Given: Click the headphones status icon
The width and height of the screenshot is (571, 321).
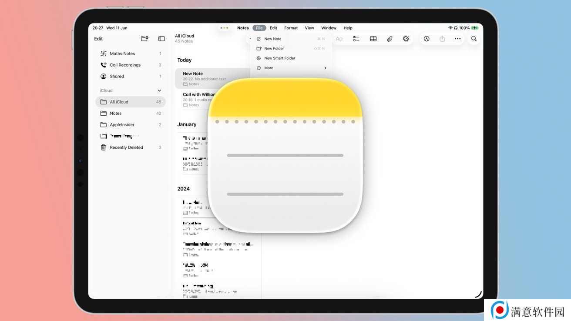Looking at the screenshot, I should click(x=456, y=28).
